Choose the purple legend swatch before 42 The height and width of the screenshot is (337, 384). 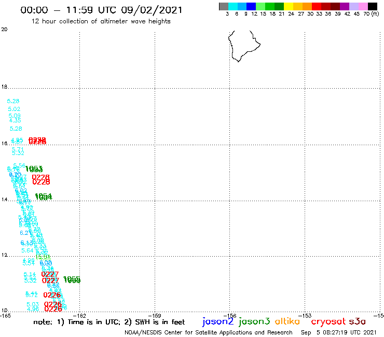345,6
